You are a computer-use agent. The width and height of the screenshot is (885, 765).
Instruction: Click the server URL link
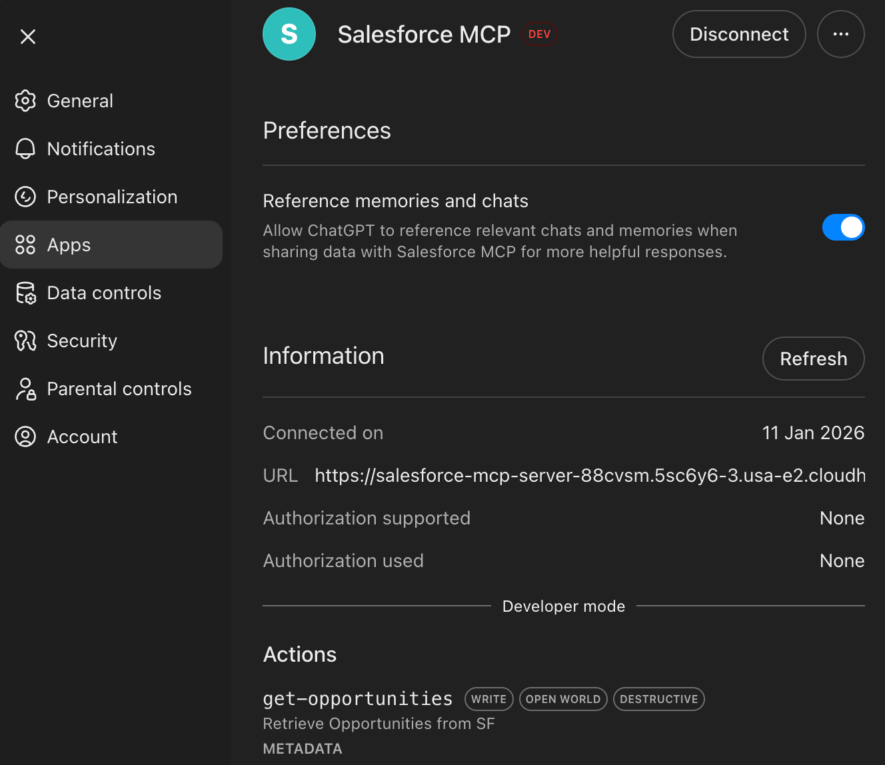589,475
